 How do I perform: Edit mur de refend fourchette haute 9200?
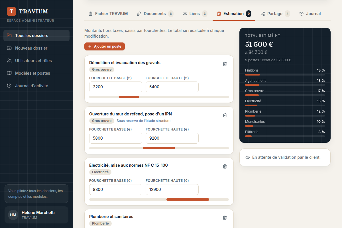[x=172, y=138]
